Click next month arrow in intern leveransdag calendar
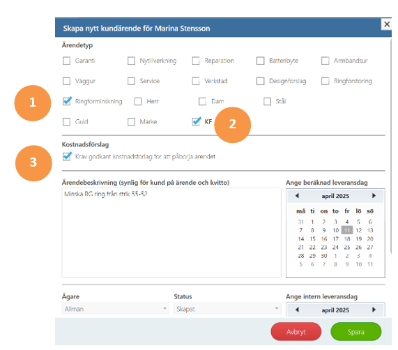 click(x=374, y=310)
